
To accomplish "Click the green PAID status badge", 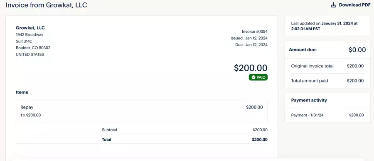I will click(x=258, y=77).
